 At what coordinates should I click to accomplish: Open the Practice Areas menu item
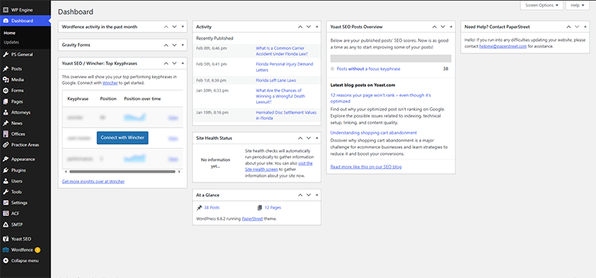25,144
